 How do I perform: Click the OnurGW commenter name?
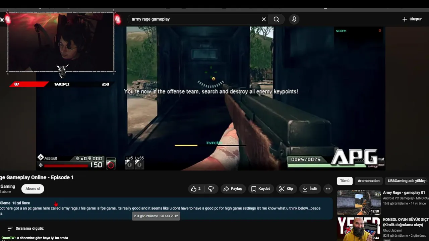pos(8,238)
